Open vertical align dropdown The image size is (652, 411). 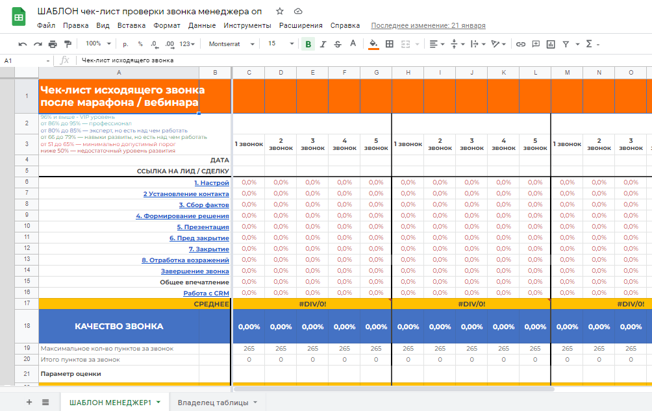(x=457, y=44)
